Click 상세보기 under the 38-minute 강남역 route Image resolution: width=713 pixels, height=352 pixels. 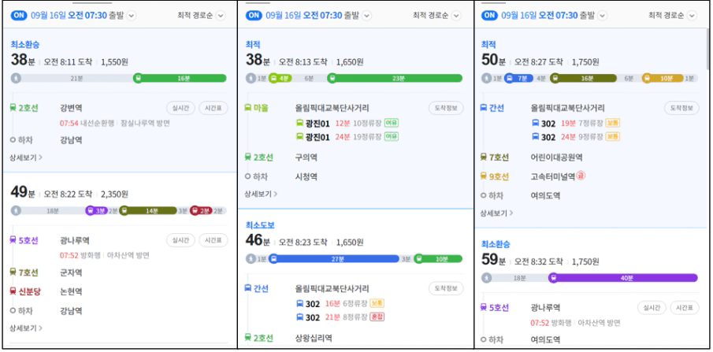tap(26, 157)
